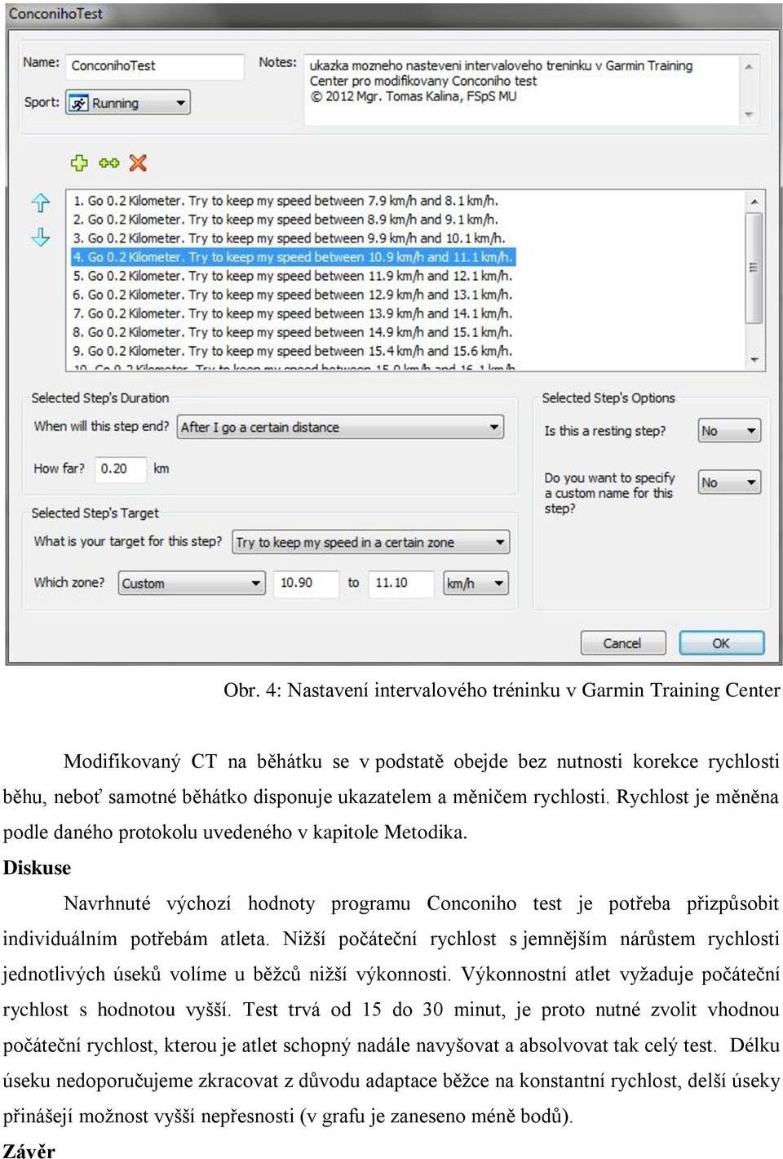The image size is (783, 1159).
Task: Open the Sport dropdown showing Running
Action: coord(128,103)
